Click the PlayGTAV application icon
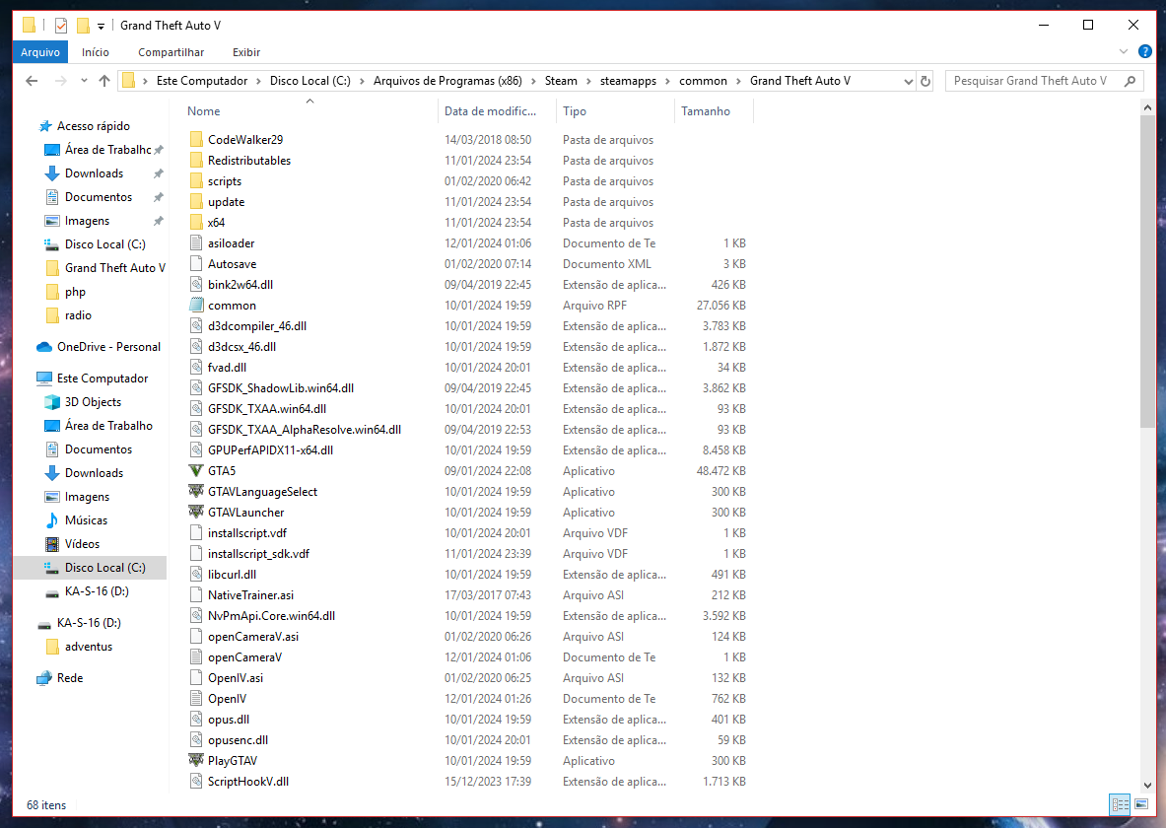Image resolution: width=1166 pixels, height=828 pixels. tap(196, 760)
